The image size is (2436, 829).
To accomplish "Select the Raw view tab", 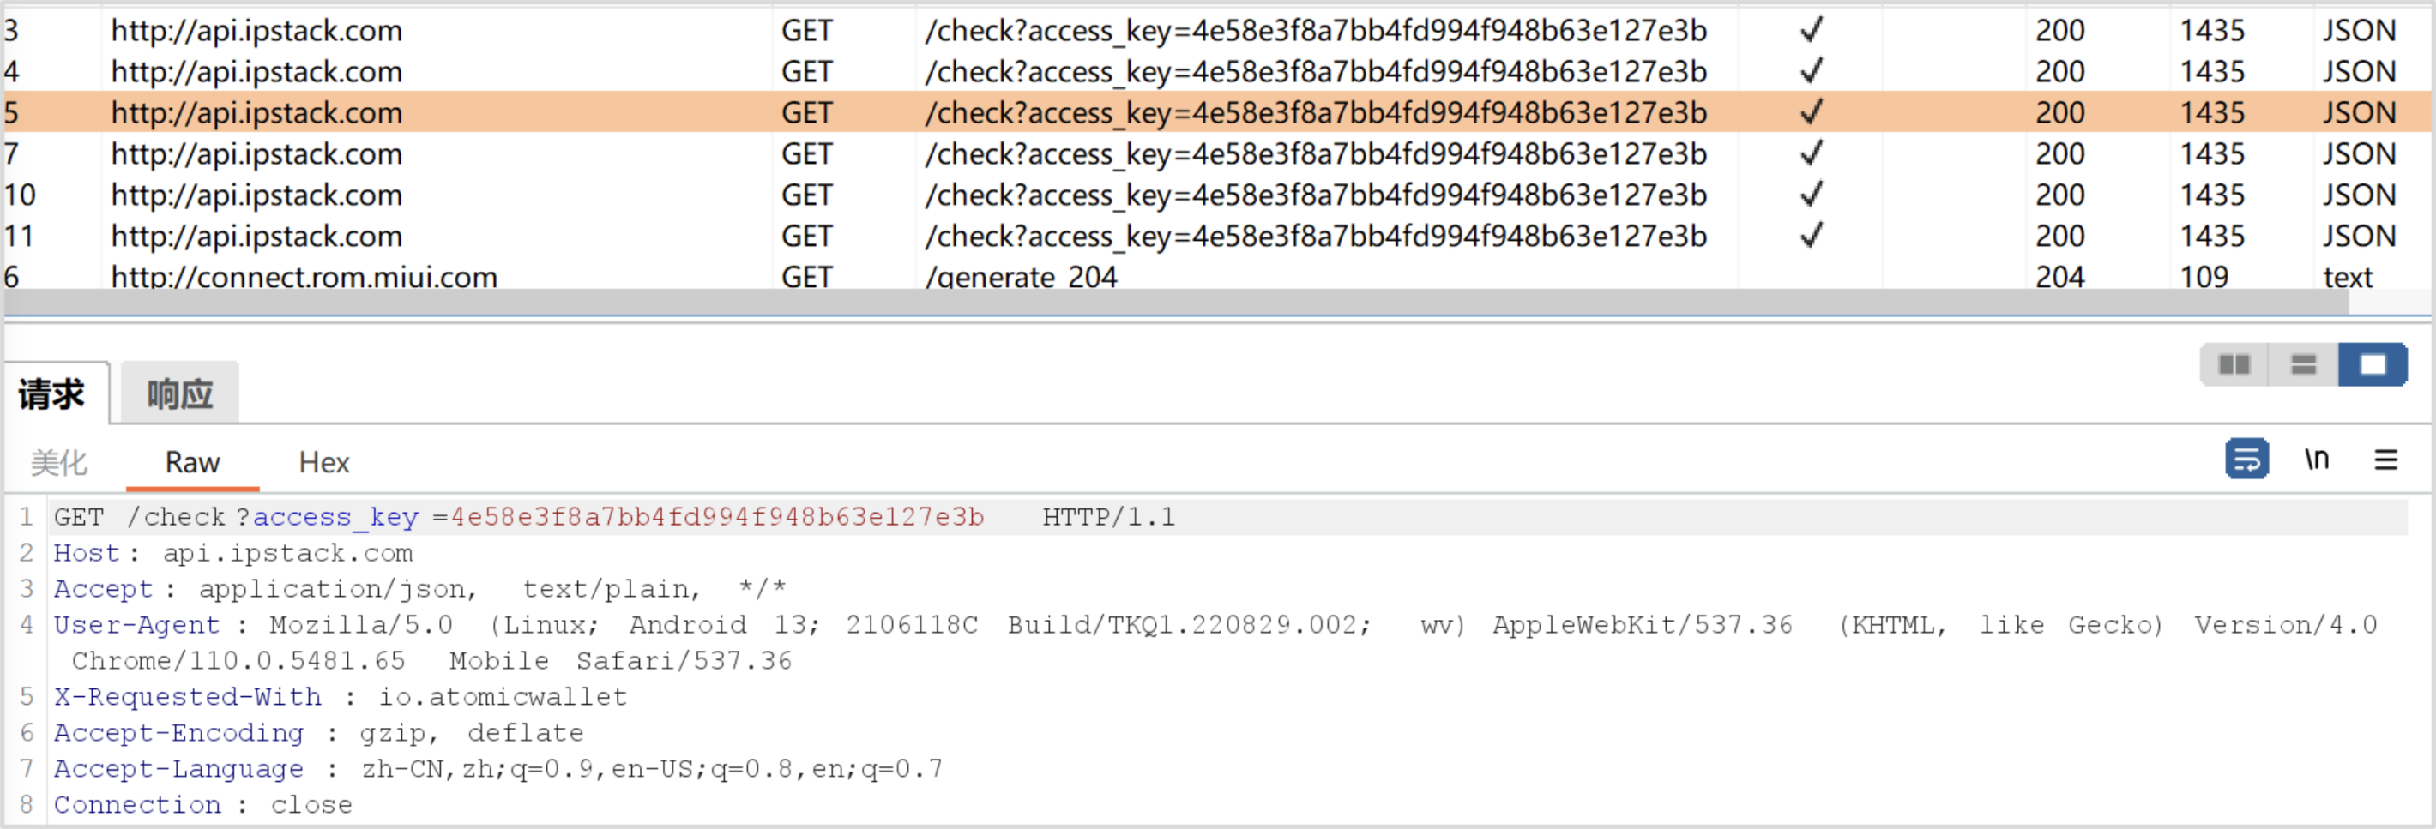I will (192, 462).
